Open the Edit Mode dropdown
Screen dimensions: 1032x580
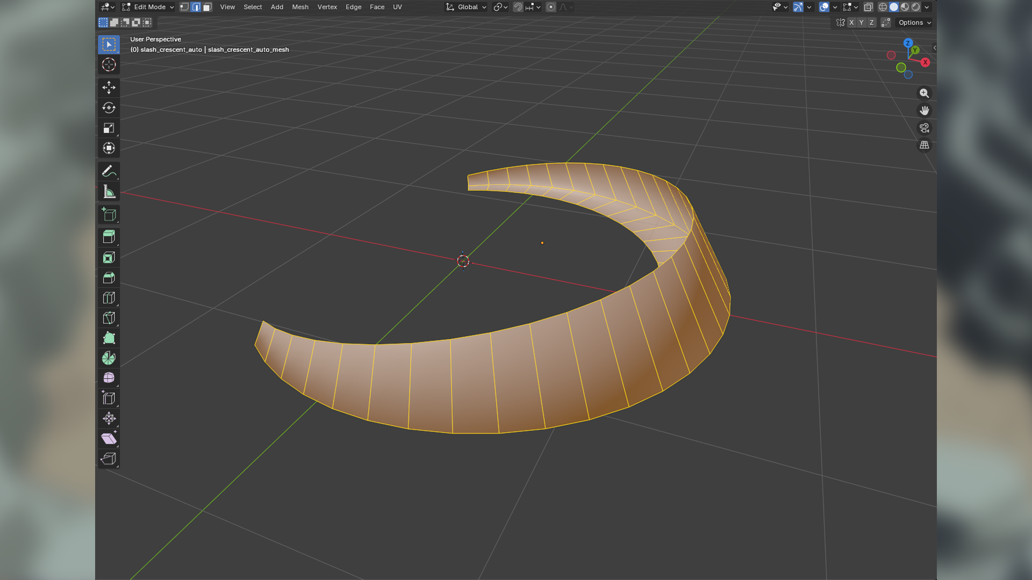(x=148, y=7)
